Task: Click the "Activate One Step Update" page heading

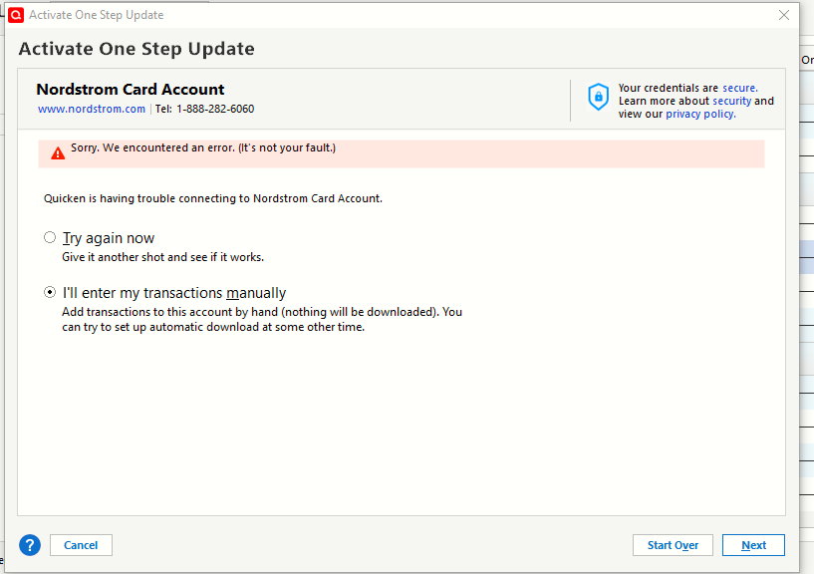Action: pos(136,49)
